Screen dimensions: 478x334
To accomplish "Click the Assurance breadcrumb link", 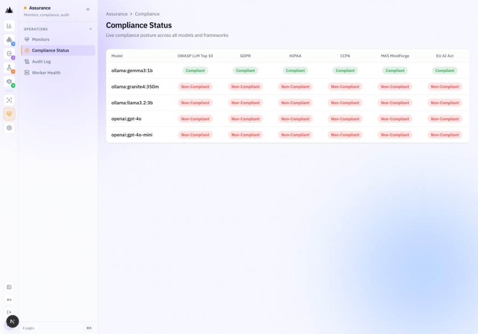I will click(117, 14).
